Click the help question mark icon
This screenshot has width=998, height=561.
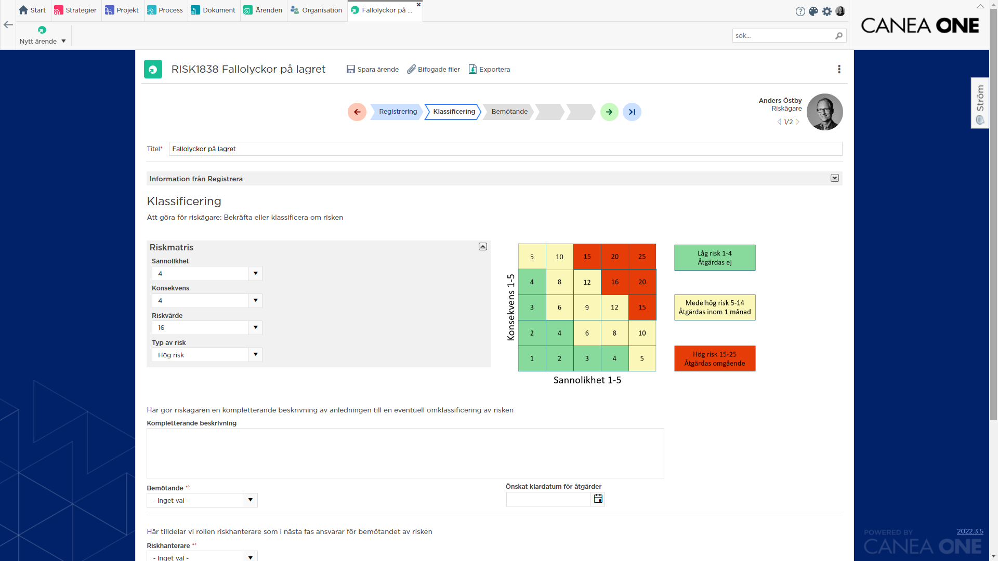800,11
